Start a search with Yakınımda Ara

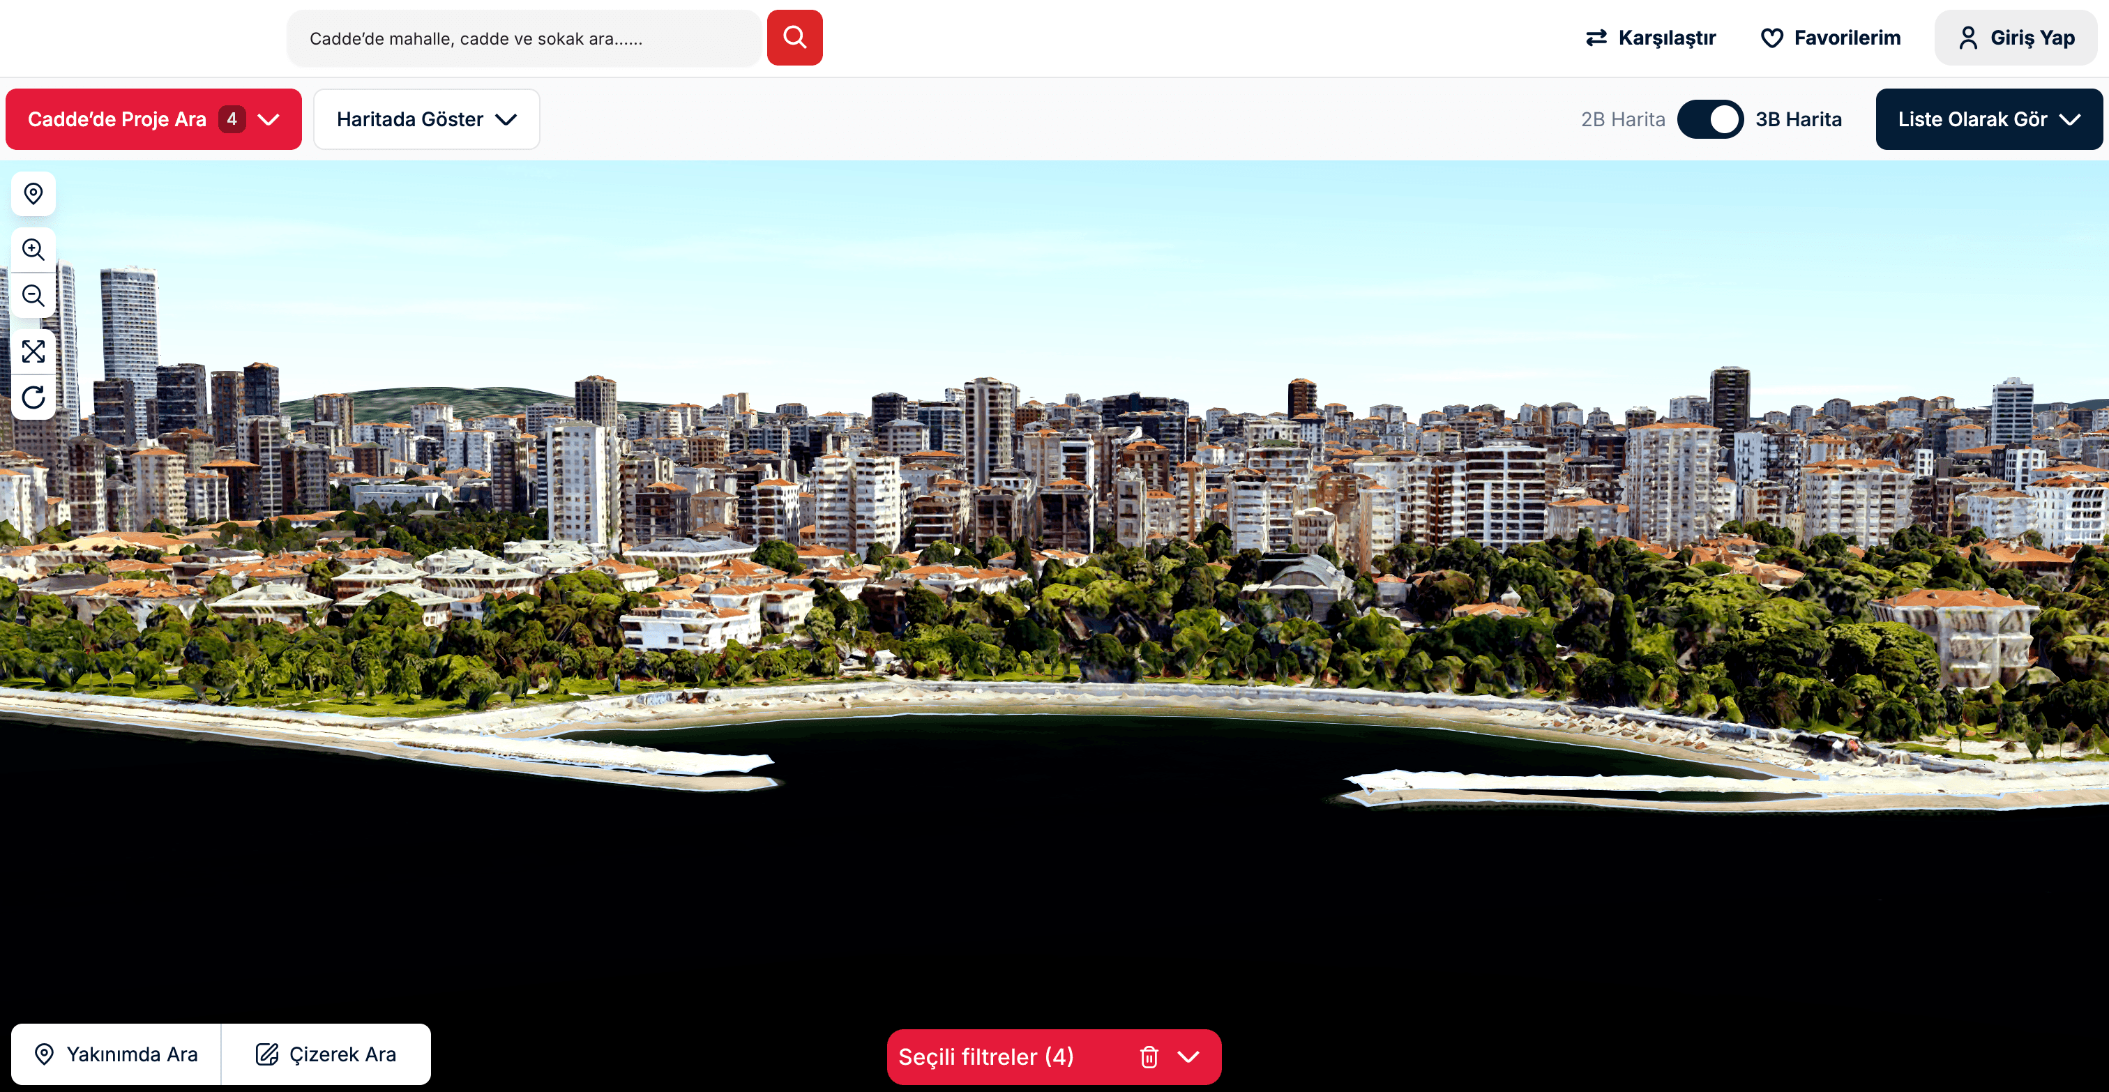pyautogui.click(x=114, y=1054)
